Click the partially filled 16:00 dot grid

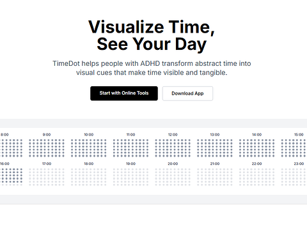coord(11,177)
